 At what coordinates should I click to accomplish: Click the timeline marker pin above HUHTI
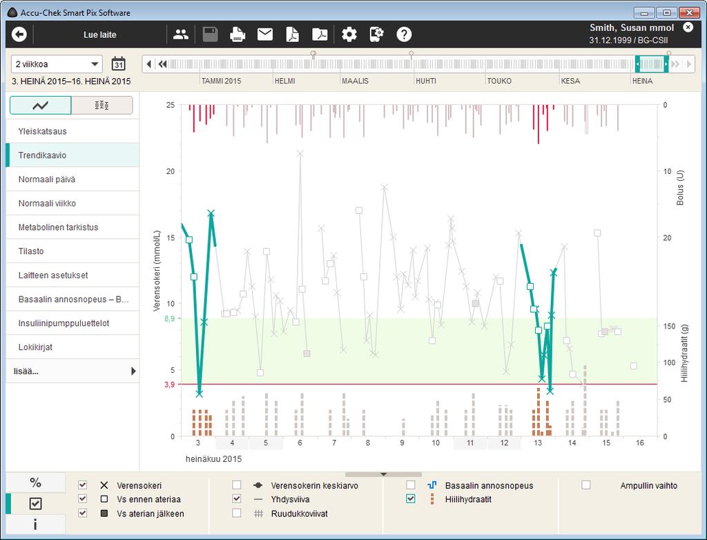[x=411, y=54]
